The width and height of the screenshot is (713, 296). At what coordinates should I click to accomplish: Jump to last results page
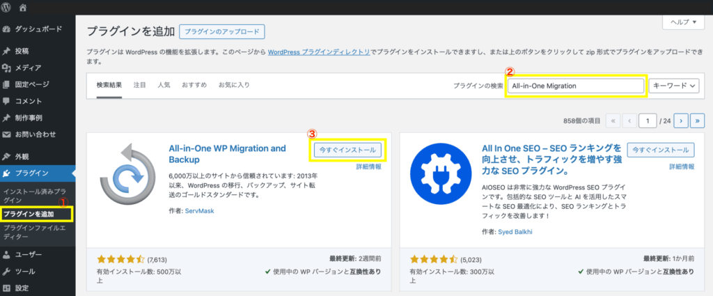[698, 120]
